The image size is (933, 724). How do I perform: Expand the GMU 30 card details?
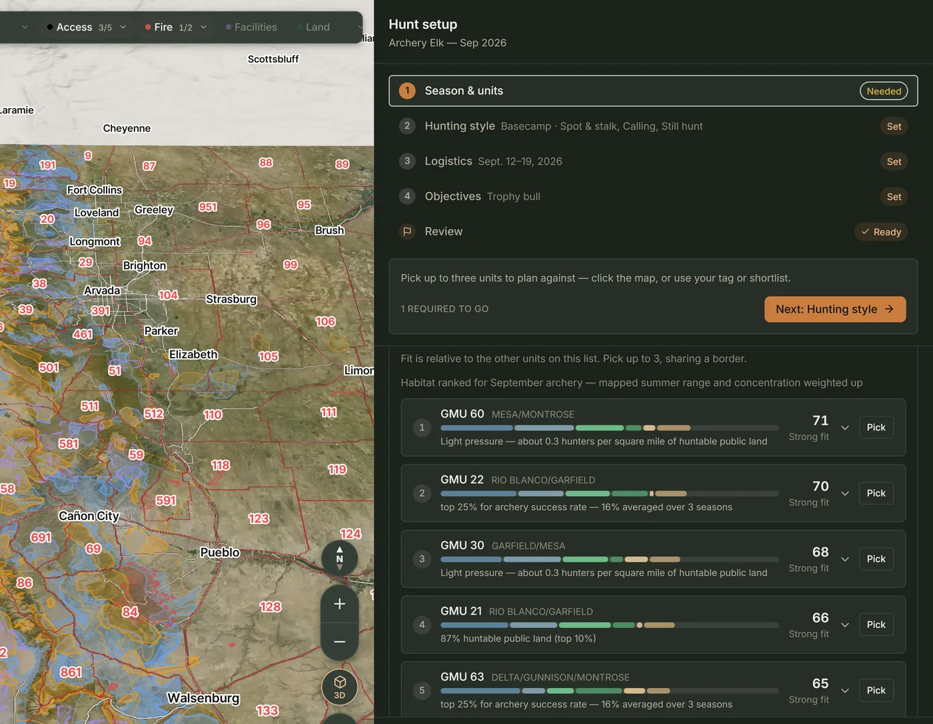[845, 559]
